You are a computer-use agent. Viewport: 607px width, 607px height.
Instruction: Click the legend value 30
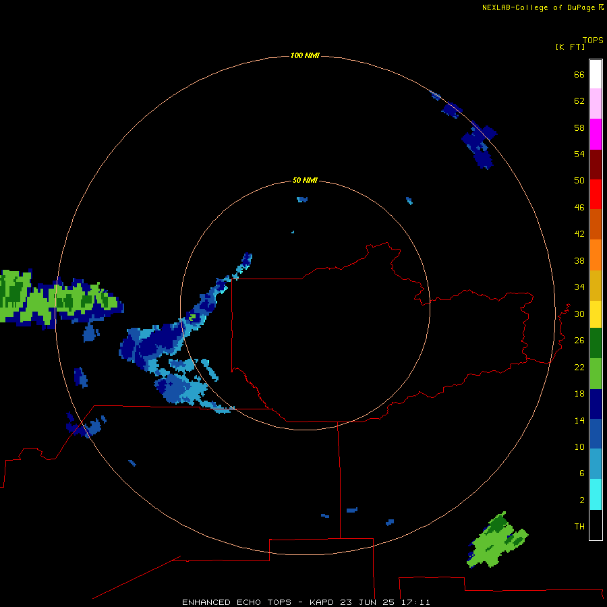pyautogui.click(x=579, y=314)
